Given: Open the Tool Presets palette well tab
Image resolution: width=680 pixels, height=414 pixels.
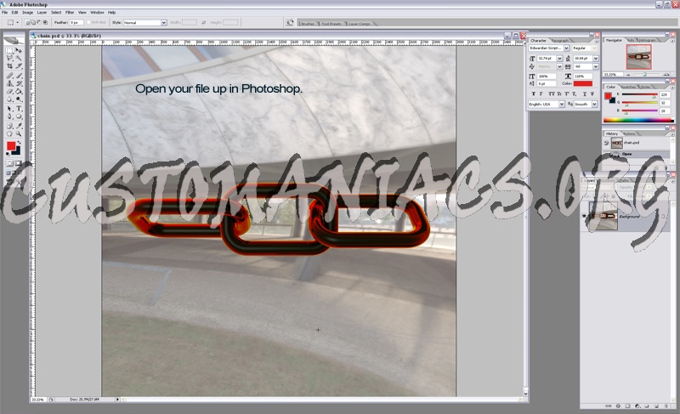Looking at the screenshot, I should point(331,24).
